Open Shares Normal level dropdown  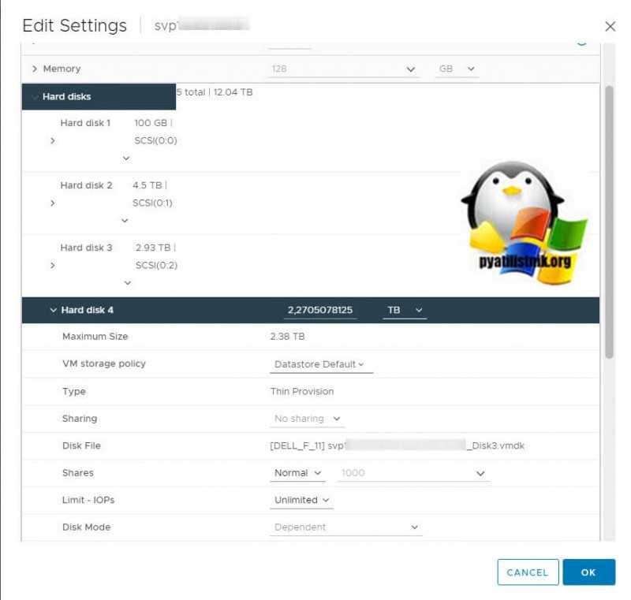[x=297, y=473]
